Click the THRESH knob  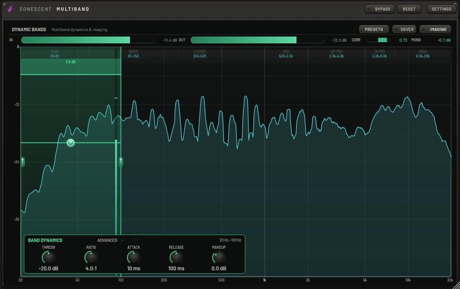point(49,258)
